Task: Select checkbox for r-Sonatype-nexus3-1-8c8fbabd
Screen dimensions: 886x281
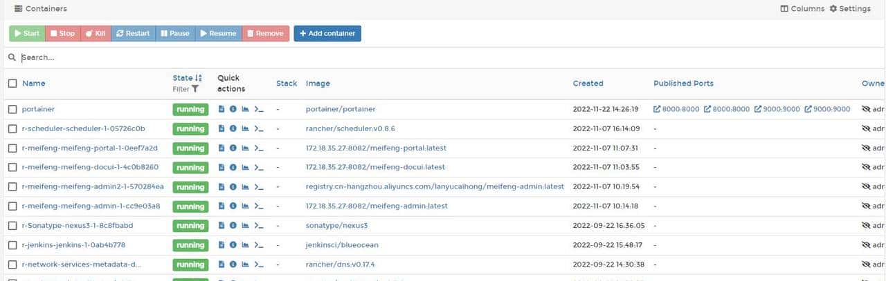Action: pos(12,225)
